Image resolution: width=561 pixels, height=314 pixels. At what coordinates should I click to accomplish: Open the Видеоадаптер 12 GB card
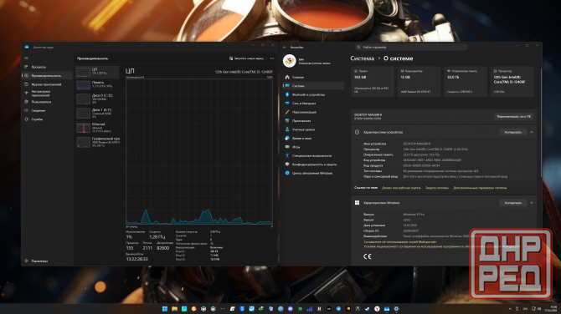pyautogui.click(x=419, y=81)
